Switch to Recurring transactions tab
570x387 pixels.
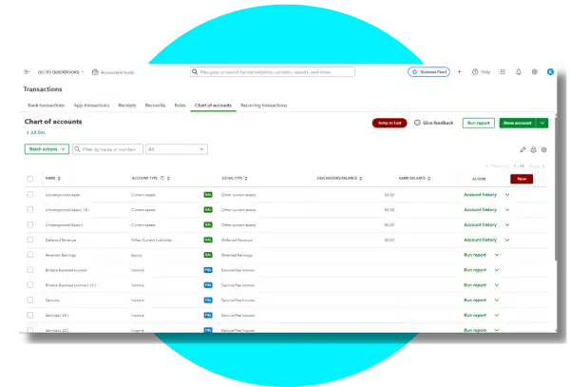pos(263,106)
